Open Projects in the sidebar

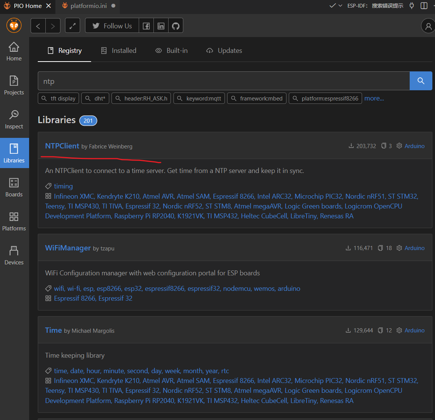click(14, 85)
